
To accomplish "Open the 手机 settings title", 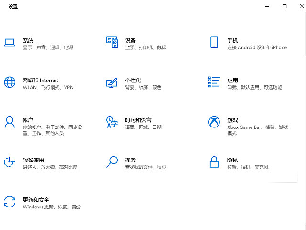I will [233, 40].
